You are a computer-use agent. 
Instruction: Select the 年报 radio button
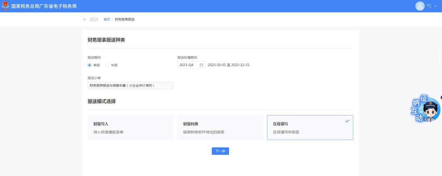(108, 65)
